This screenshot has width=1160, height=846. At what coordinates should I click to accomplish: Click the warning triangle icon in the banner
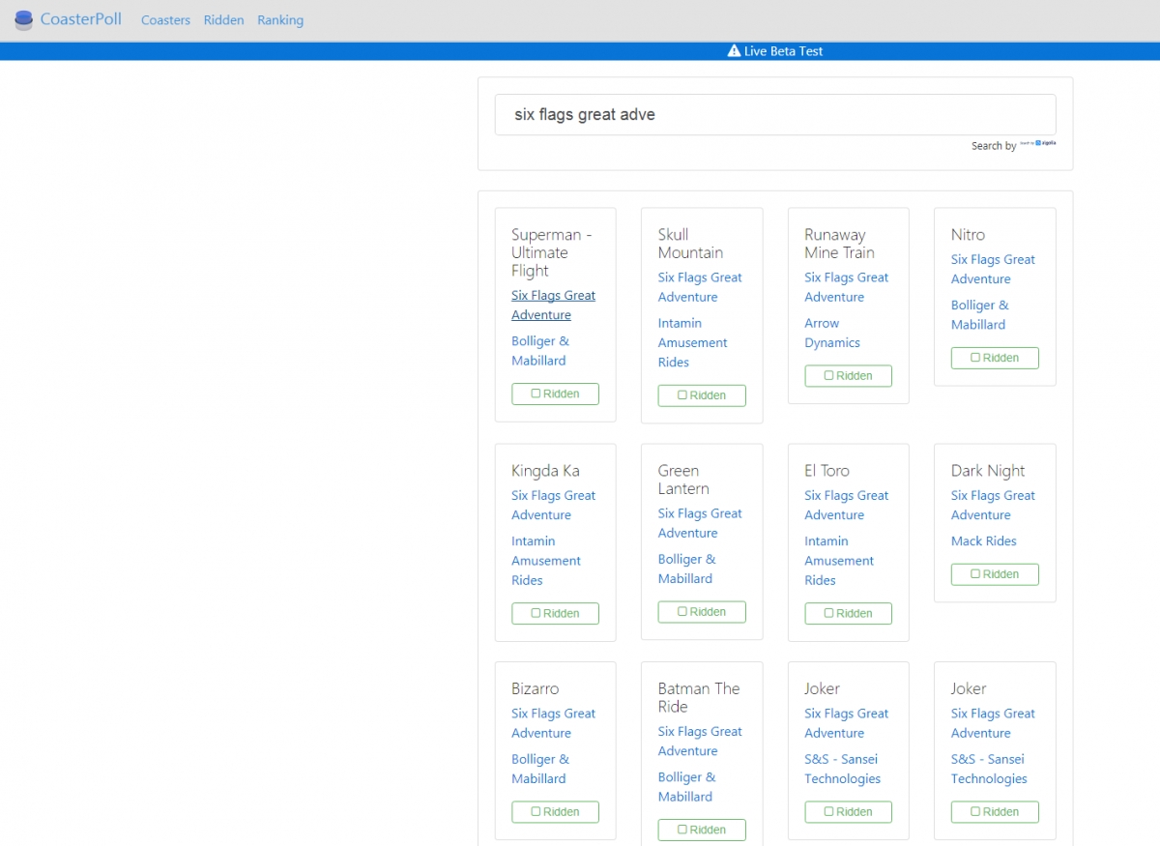pos(734,51)
